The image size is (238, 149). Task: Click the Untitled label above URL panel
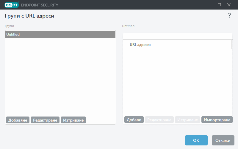(128, 26)
